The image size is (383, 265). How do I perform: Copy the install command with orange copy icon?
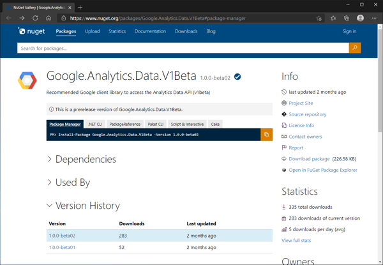[x=266, y=135]
